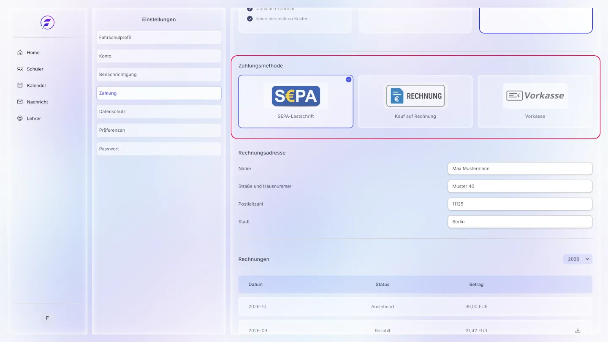Click the Betrag column header
The width and height of the screenshot is (608, 342).
[x=476, y=285]
